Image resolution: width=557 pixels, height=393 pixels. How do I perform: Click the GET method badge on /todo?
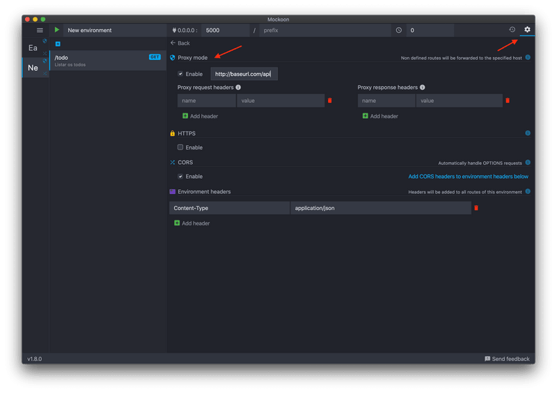click(x=155, y=57)
